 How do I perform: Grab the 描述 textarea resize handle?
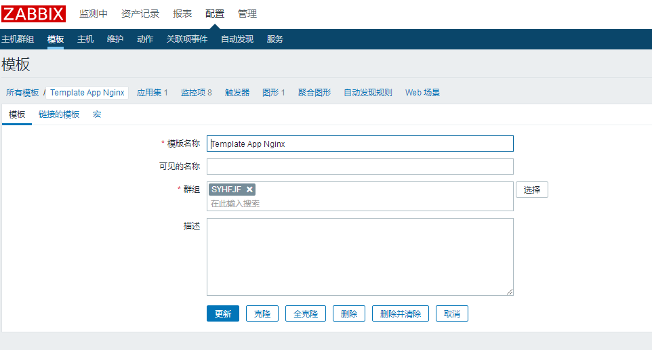(x=510, y=292)
